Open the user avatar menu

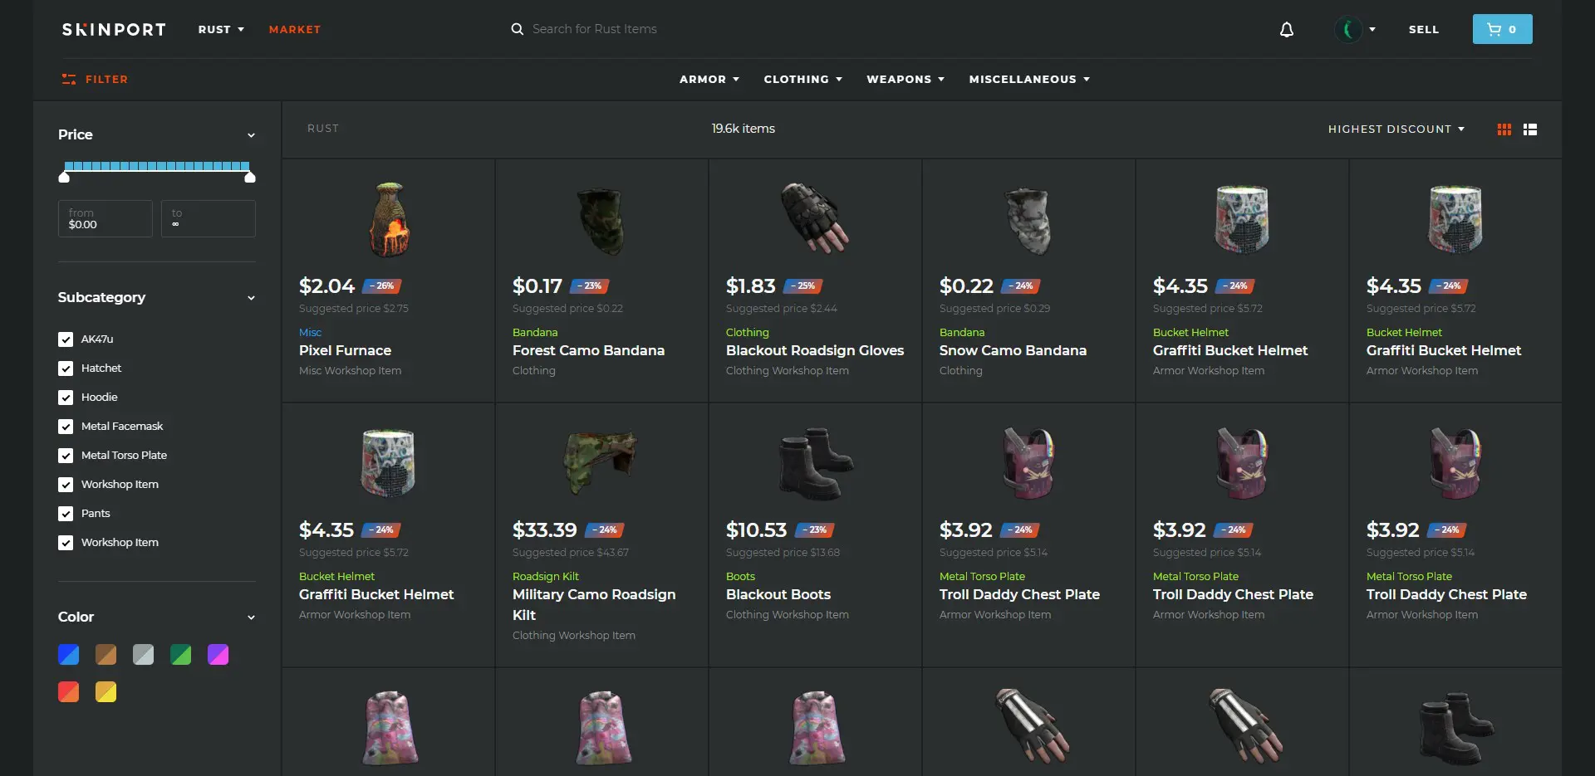point(1347,30)
